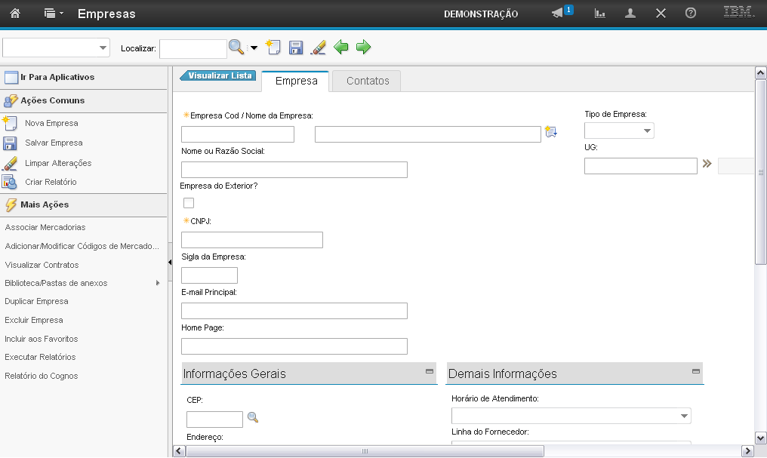Click the save floppy disk toolbar icon

tap(296, 48)
